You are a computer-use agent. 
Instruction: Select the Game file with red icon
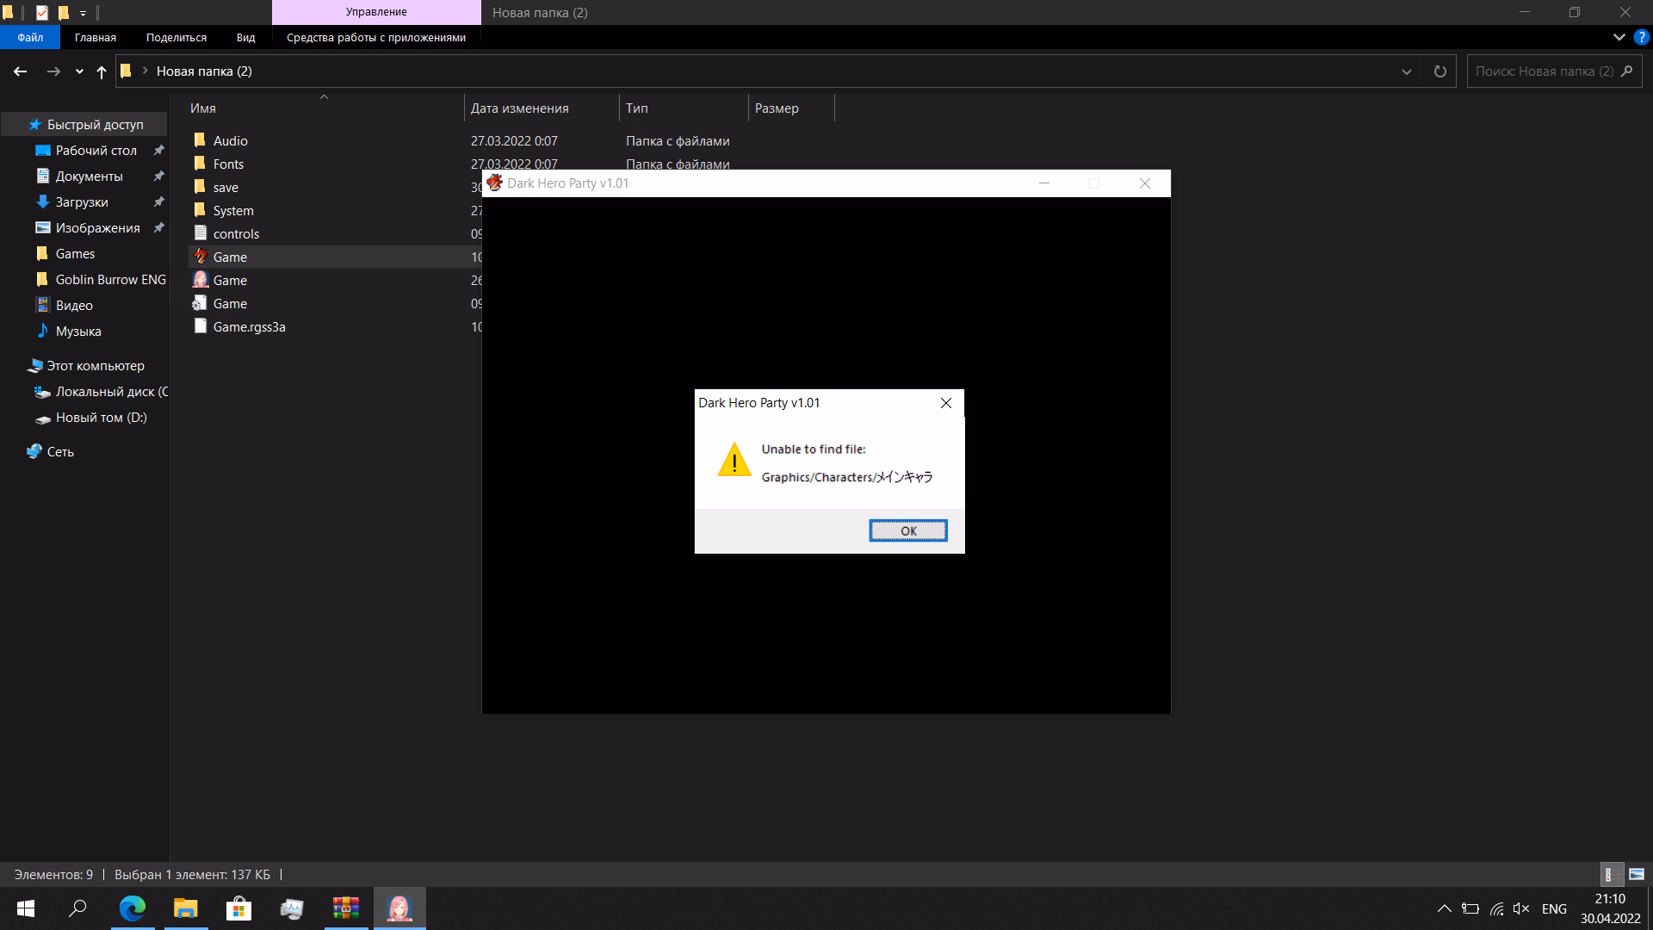230,257
